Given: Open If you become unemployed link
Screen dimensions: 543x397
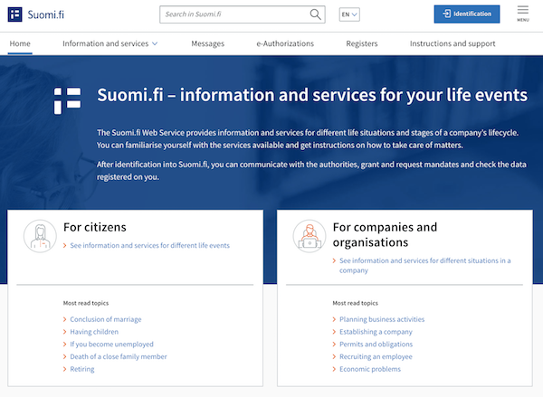Looking at the screenshot, I should point(111,344).
